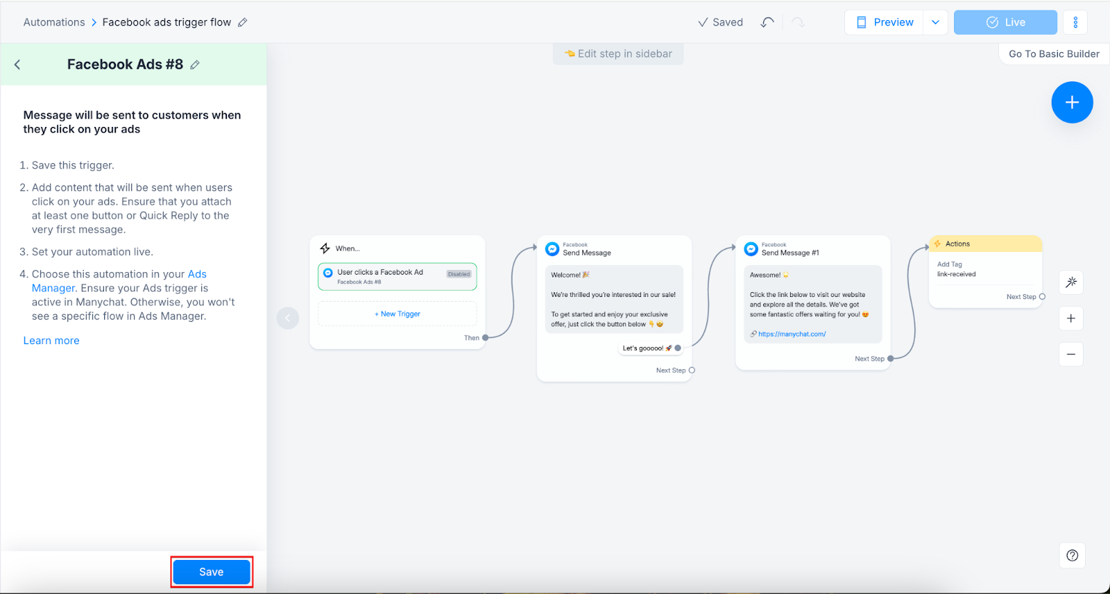The height and width of the screenshot is (594, 1110).
Task: Collapse sidebar with round arrow button
Action: click(x=288, y=319)
